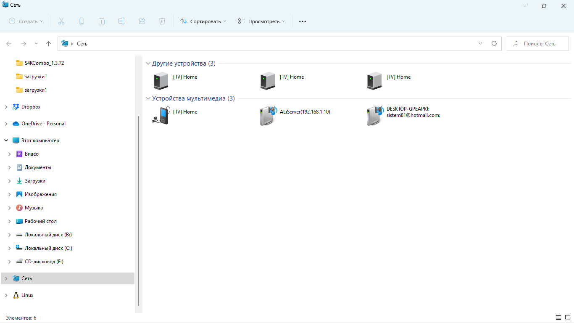Collapse the Устройства мультимедиа group

coord(148,98)
